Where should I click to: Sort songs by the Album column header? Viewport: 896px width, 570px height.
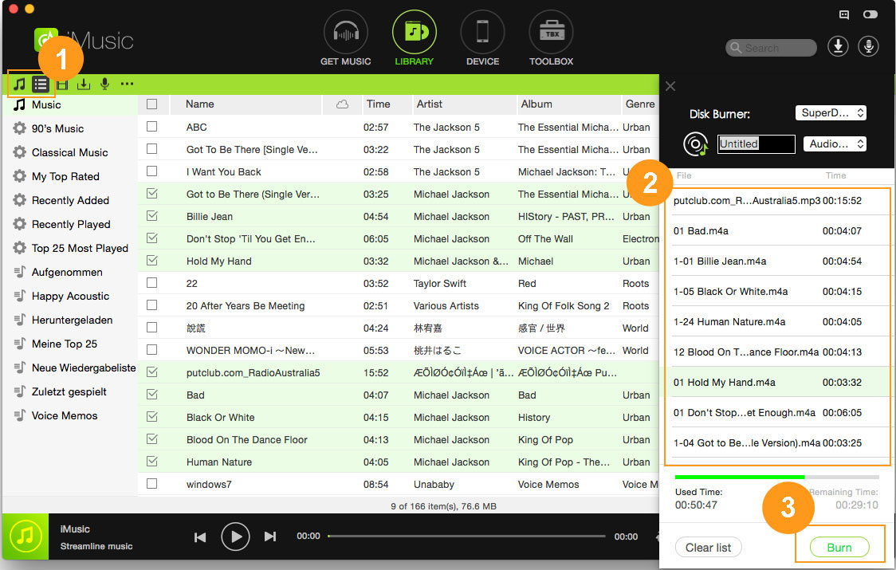click(x=568, y=104)
